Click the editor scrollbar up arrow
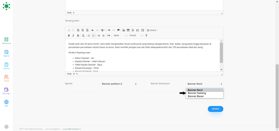The width and height of the screenshot is (279, 131). click(x=221, y=41)
